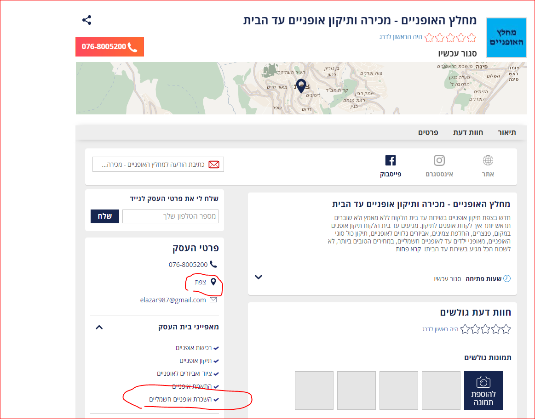Click the empty photo placeholder next to add-photo button
Viewport: 535px width, 419px height.
tap(441, 391)
